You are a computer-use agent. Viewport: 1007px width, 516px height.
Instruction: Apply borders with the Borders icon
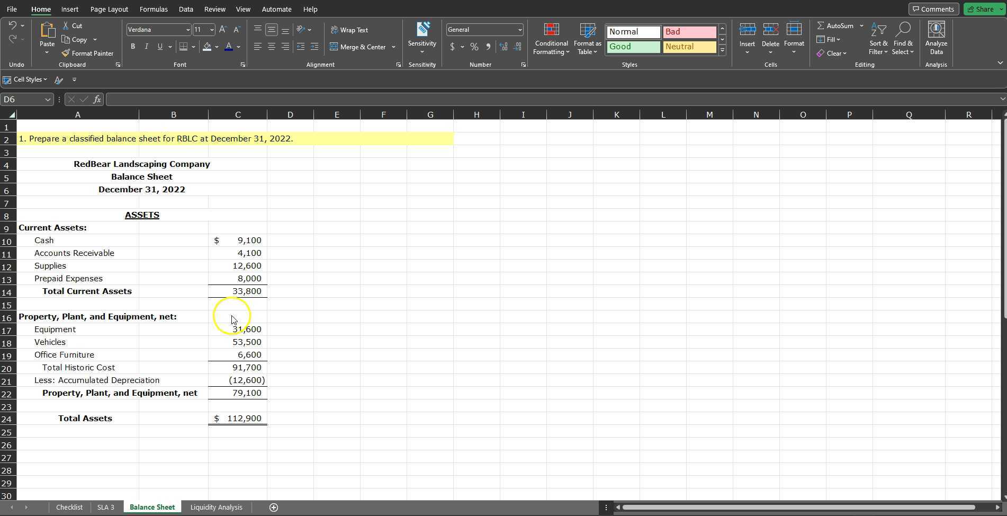[183, 47]
